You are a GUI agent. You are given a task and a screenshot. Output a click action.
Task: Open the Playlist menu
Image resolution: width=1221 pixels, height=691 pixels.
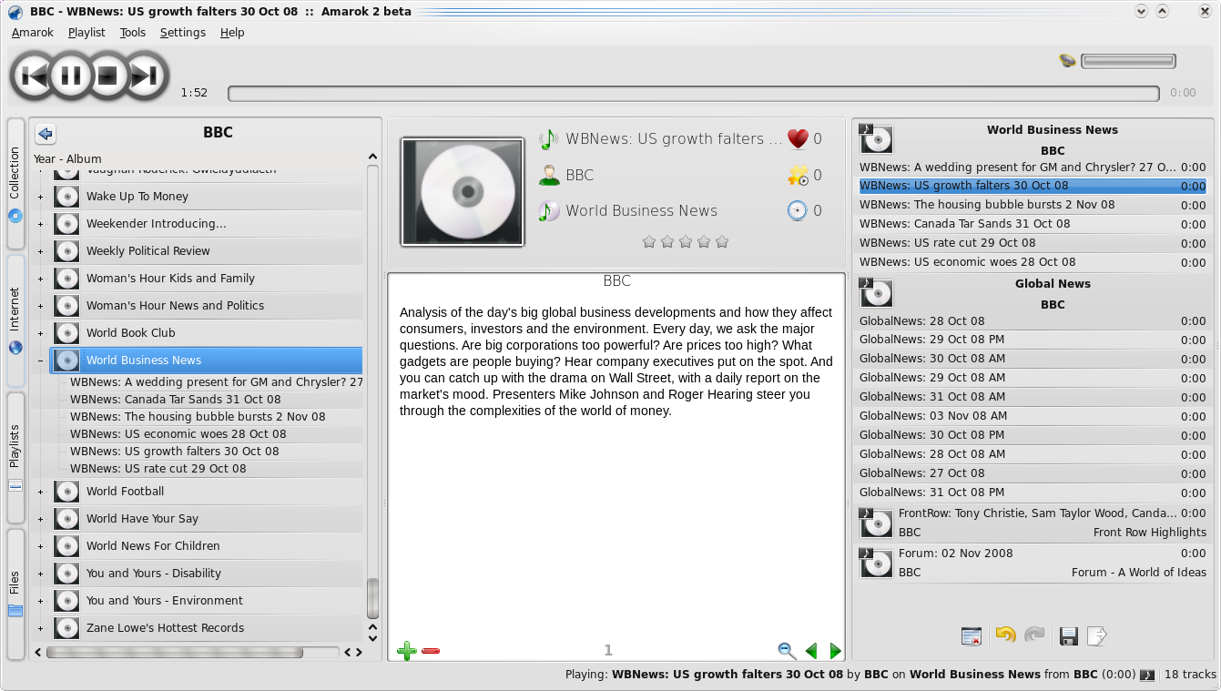pyautogui.click(x=86, y=33)
